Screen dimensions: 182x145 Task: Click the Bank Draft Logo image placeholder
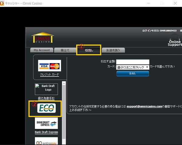(x=46, y=89)
